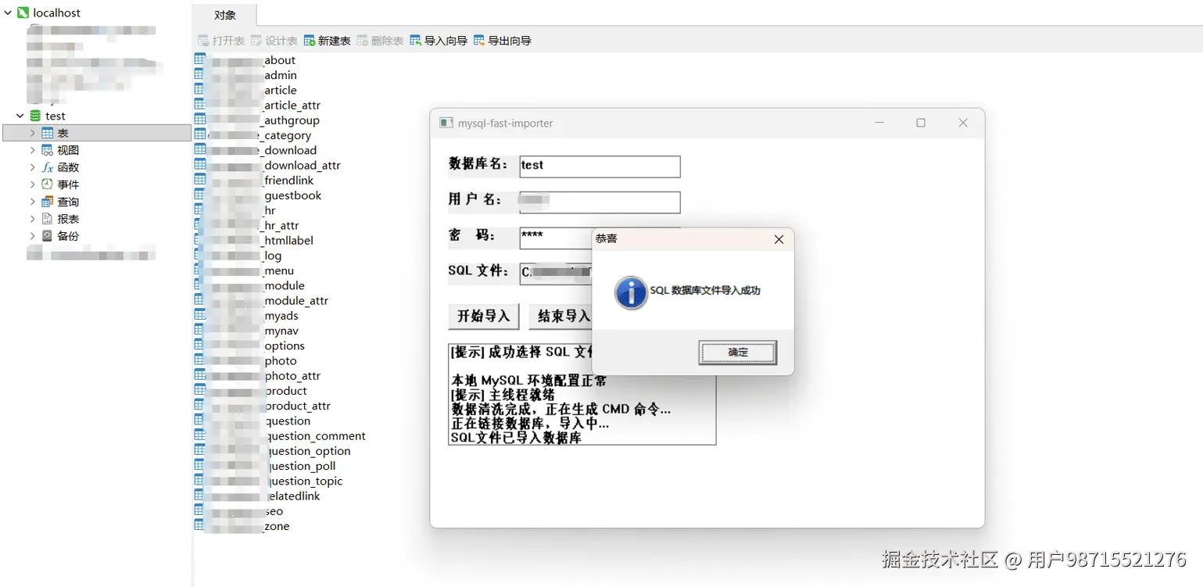Image resolution: width=1203 pixels, height=587 pixels.
Task: Select the product_attr table row
Action: click(263, 406)
